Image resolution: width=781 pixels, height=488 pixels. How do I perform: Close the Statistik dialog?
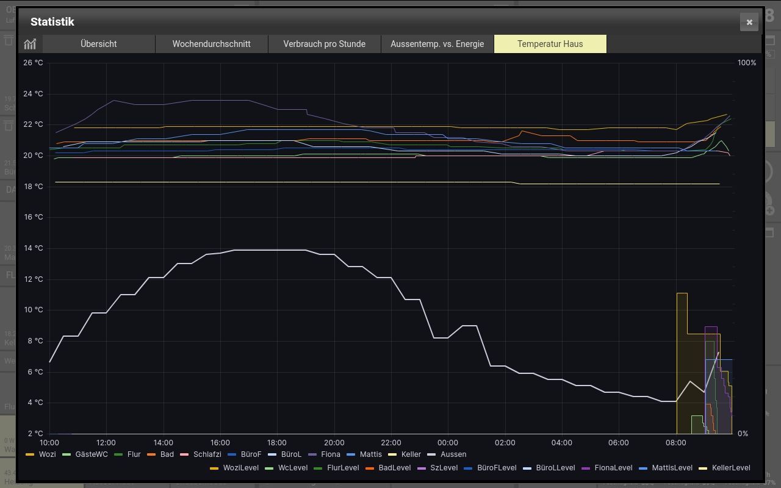tap(749, 22)
